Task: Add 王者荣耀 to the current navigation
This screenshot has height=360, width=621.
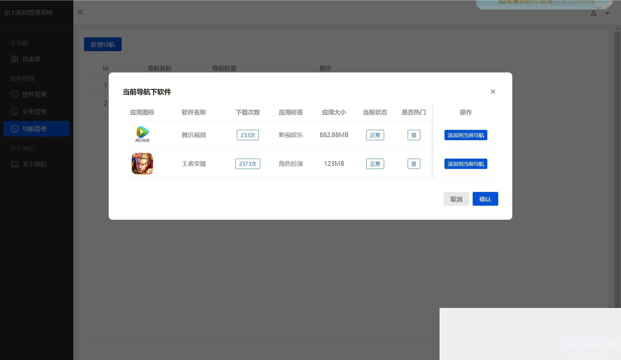Action: pyautogui.click(x=465, y=164)
